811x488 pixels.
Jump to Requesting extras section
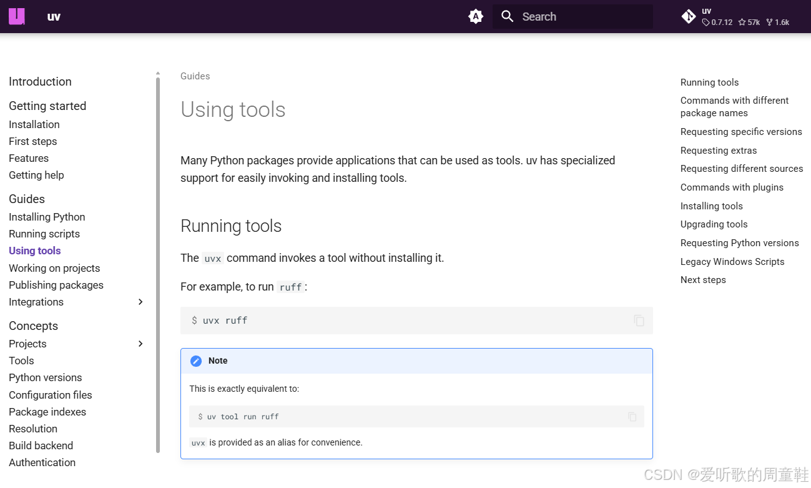click(x=719, y=151)
